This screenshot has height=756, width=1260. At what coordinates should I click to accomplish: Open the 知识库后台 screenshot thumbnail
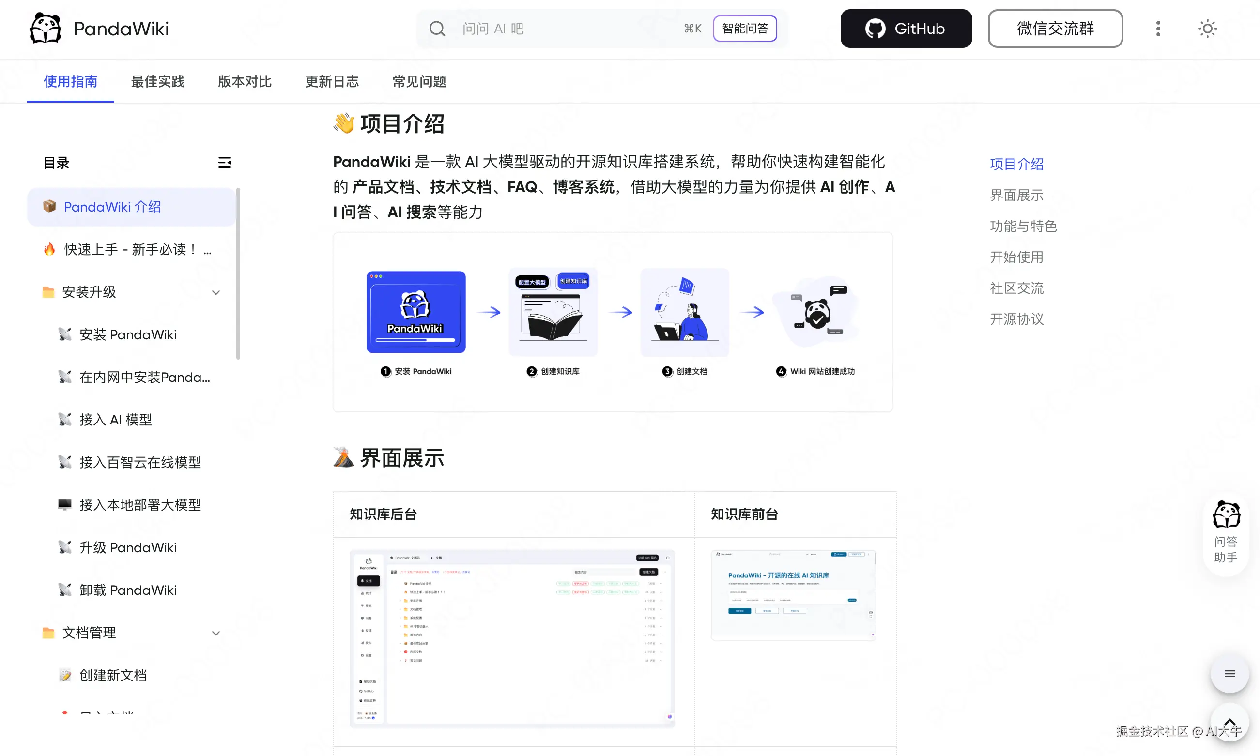click(512, 638)
